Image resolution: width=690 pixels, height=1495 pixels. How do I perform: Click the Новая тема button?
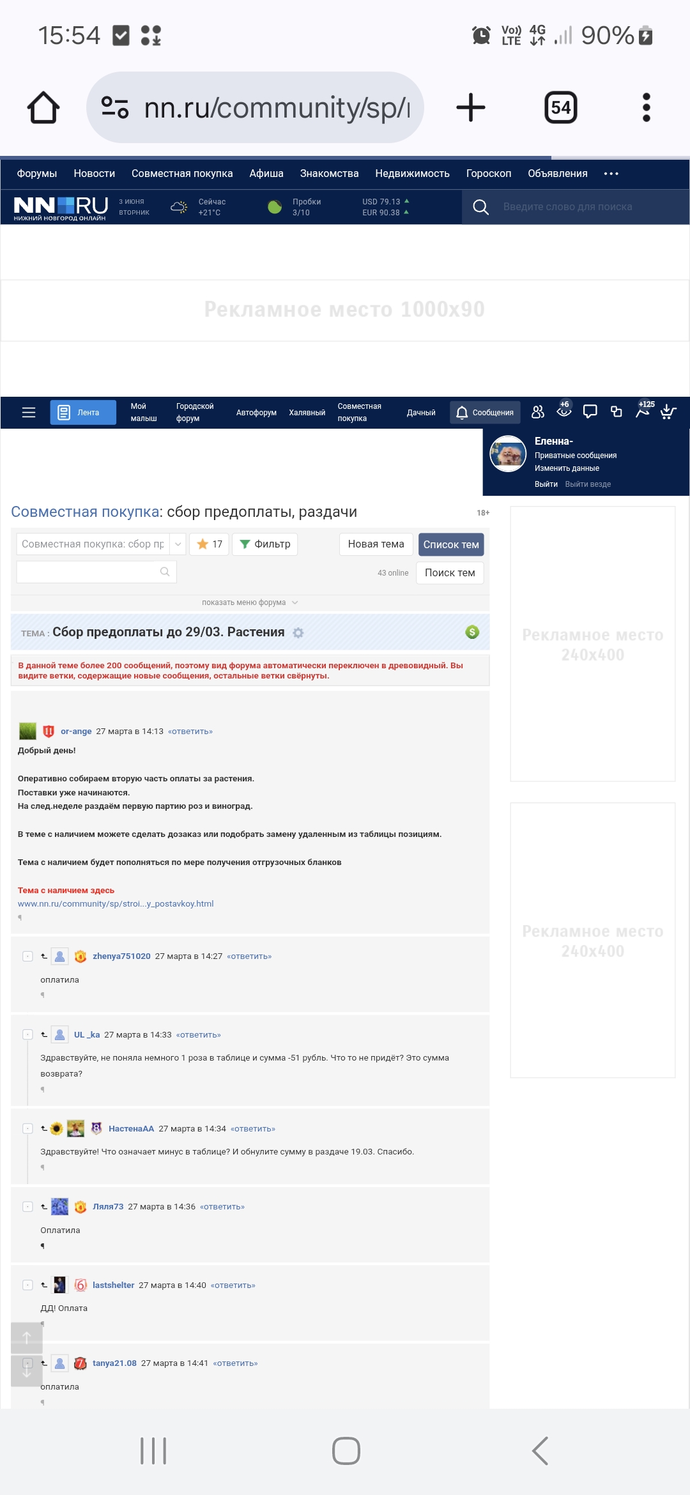click(376, 544)
